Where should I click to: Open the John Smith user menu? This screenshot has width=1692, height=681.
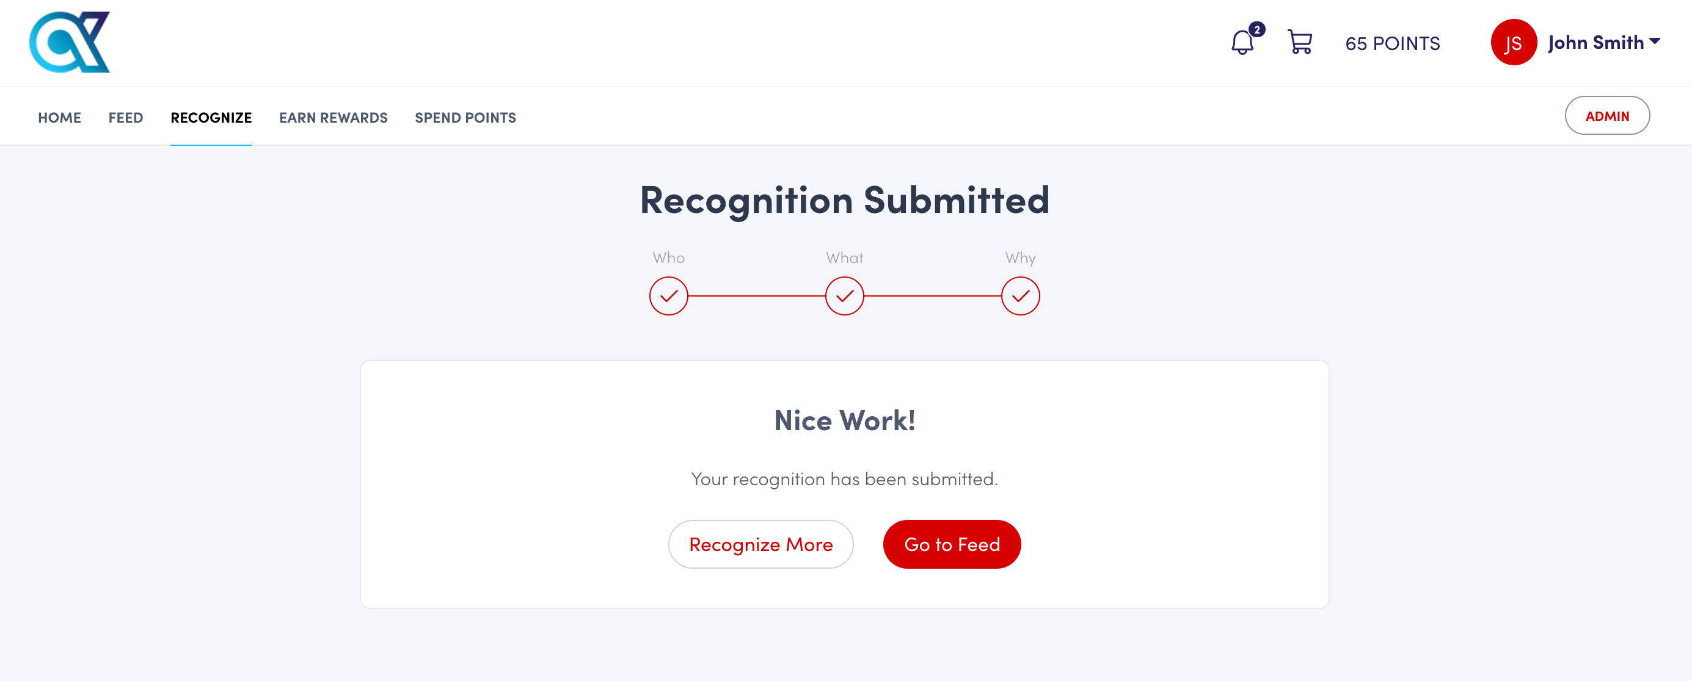point(1595,43)
